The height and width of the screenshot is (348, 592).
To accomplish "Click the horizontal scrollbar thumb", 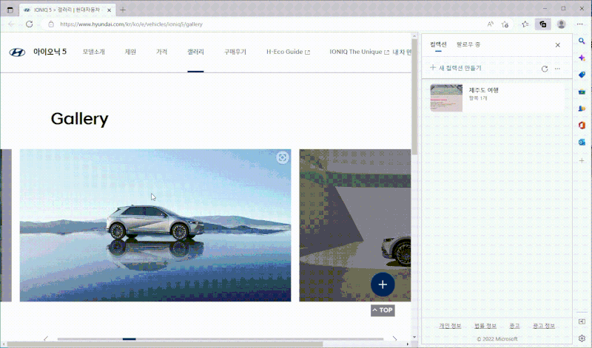I will 165,344.
